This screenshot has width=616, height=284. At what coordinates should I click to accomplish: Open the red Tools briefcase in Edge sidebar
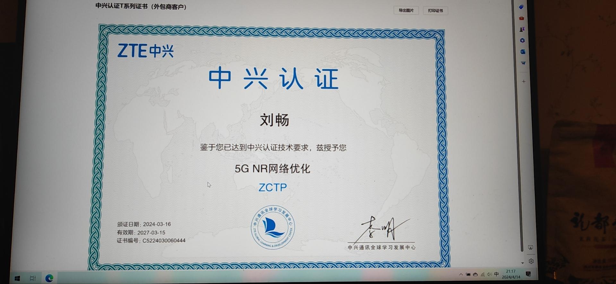tap(521, 18)
